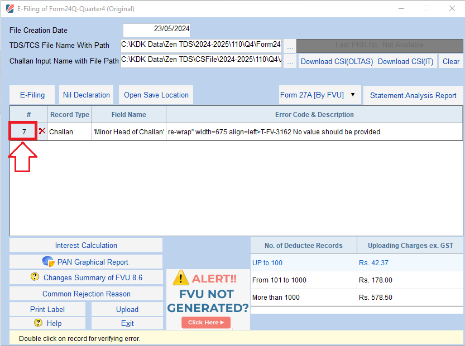Close the E-Filing window
465x346 pixels.
[452, 8]
